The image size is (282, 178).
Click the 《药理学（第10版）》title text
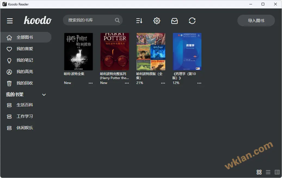coord(184,76)
